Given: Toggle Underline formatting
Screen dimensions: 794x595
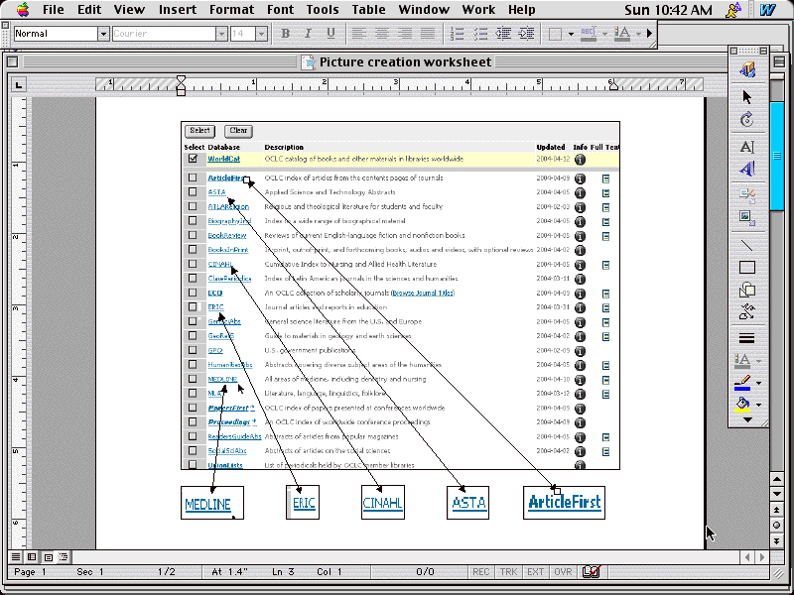Looking at the screenshot, I should [331, 34].
